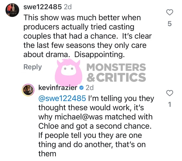Select the comment text ending with Disappointing
The image size is (182, 161).
tap(88, 36)
